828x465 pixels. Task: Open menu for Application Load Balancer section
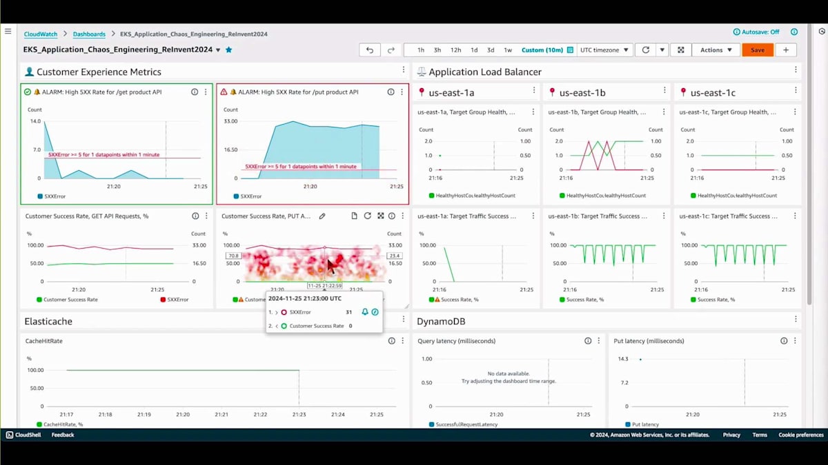tap(796, 70)
